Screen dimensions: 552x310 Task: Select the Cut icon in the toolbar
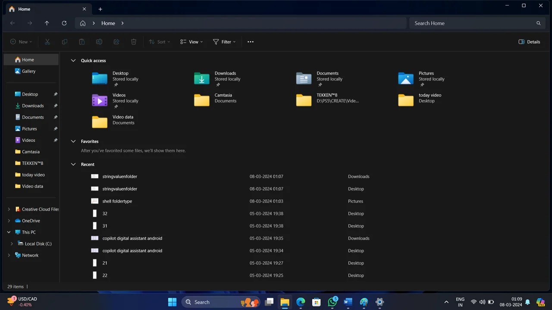(47, 41)
